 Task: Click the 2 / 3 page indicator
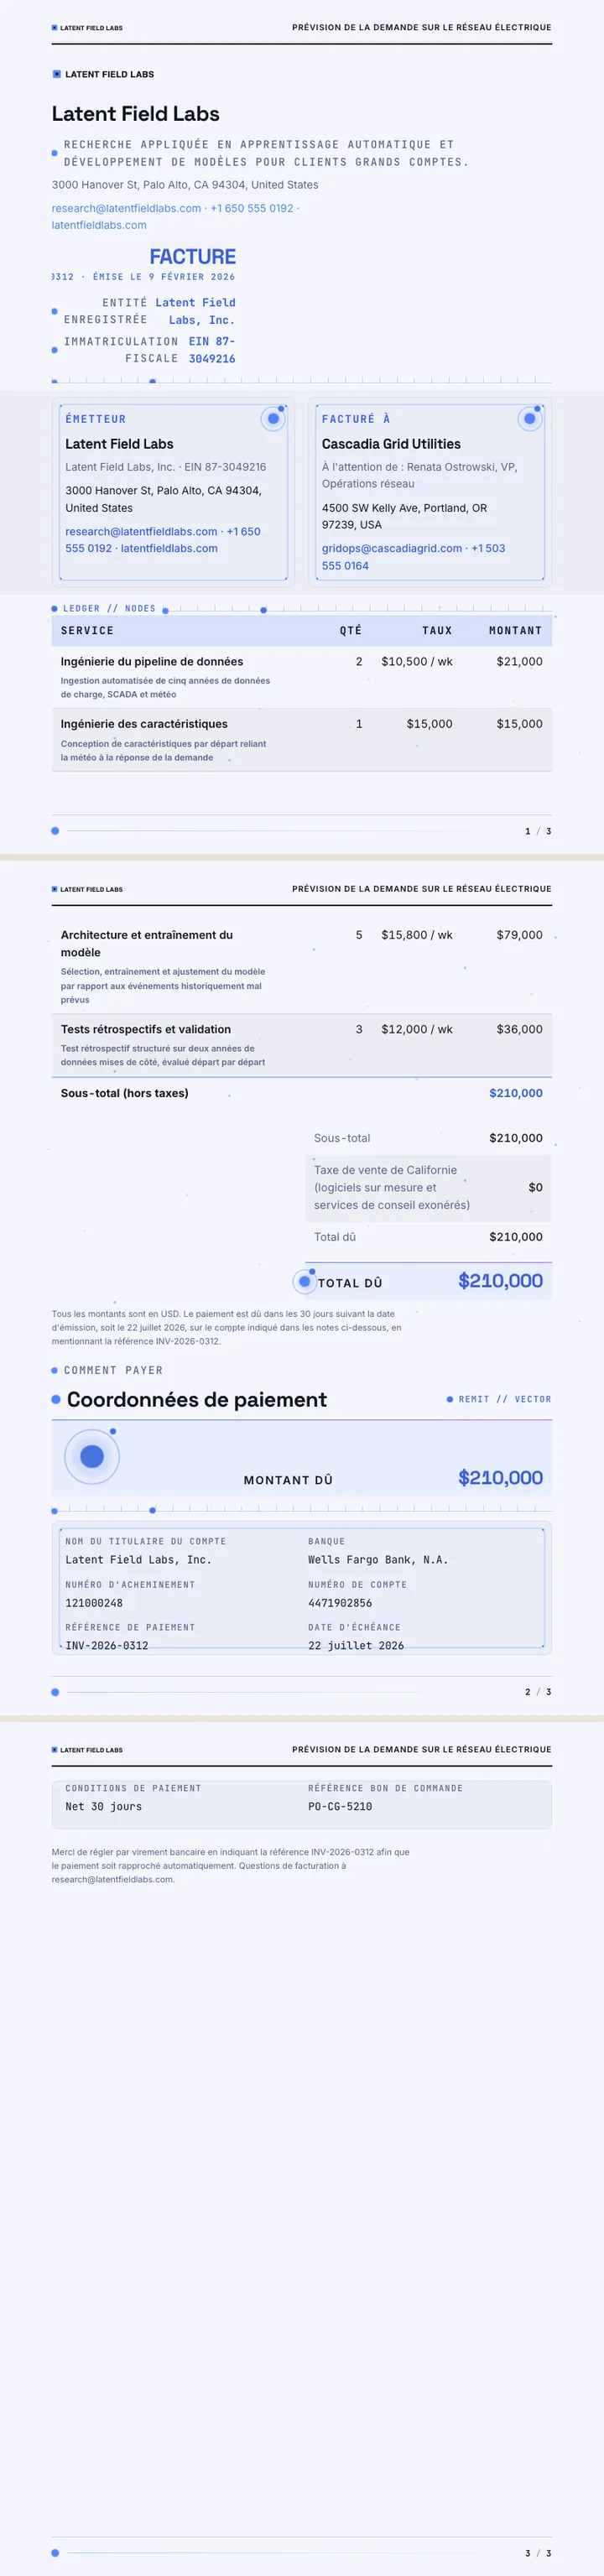click(x=538, y=1692)
